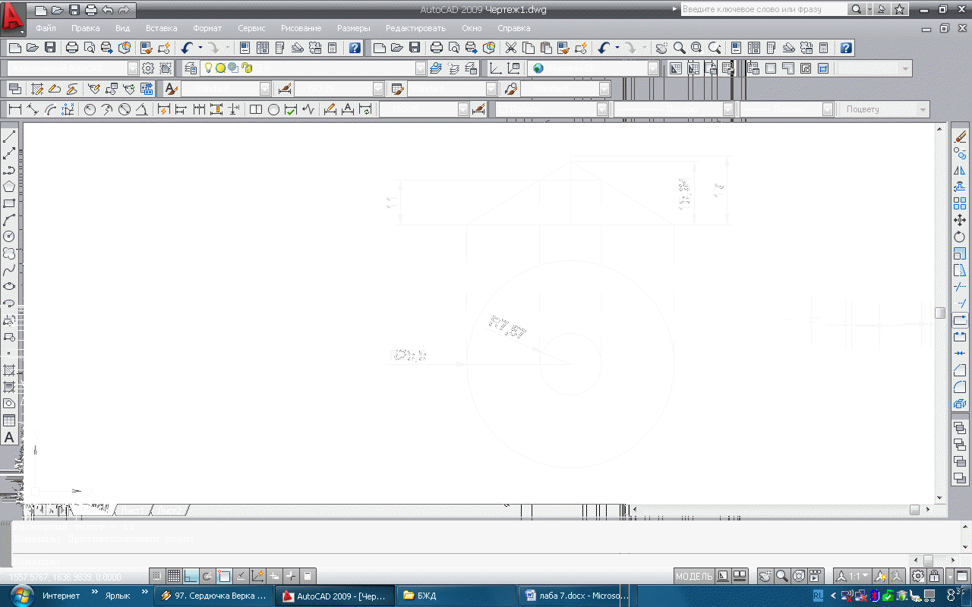This screenshot has width=972, height=607.
Task: Click the Windows Start button
Action: pos(21,595)
